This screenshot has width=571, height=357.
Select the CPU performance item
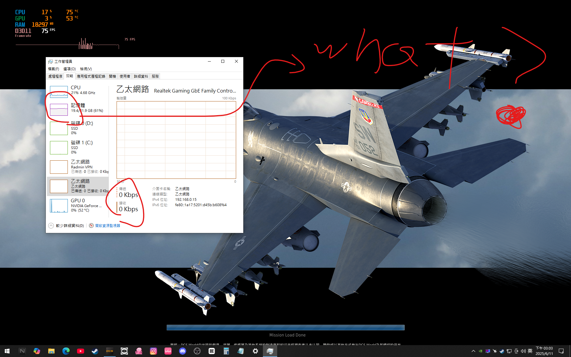click(78, 91)
